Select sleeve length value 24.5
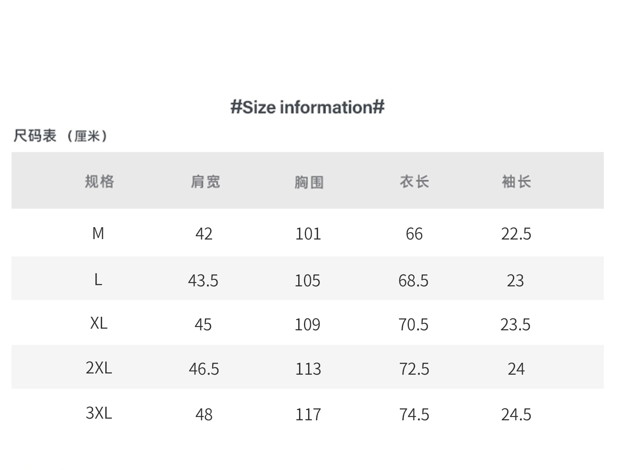This screenshot has height=470, width=617. (x=516, y=415)
